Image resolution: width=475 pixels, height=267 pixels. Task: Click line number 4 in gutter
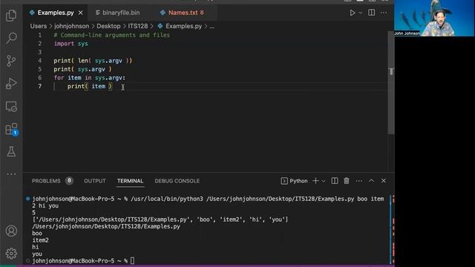(x=39, y=61)
